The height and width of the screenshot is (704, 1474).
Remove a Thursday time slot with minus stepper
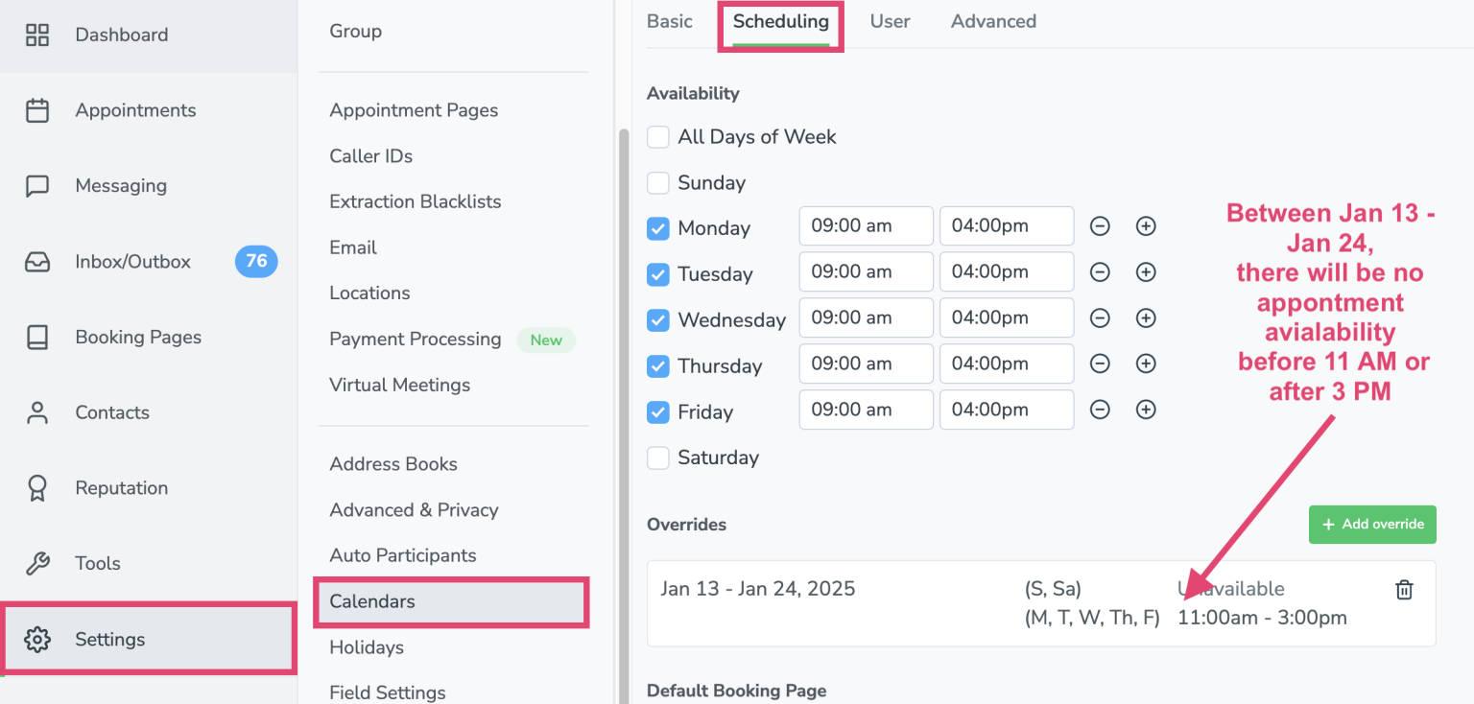pos(1100,364)
